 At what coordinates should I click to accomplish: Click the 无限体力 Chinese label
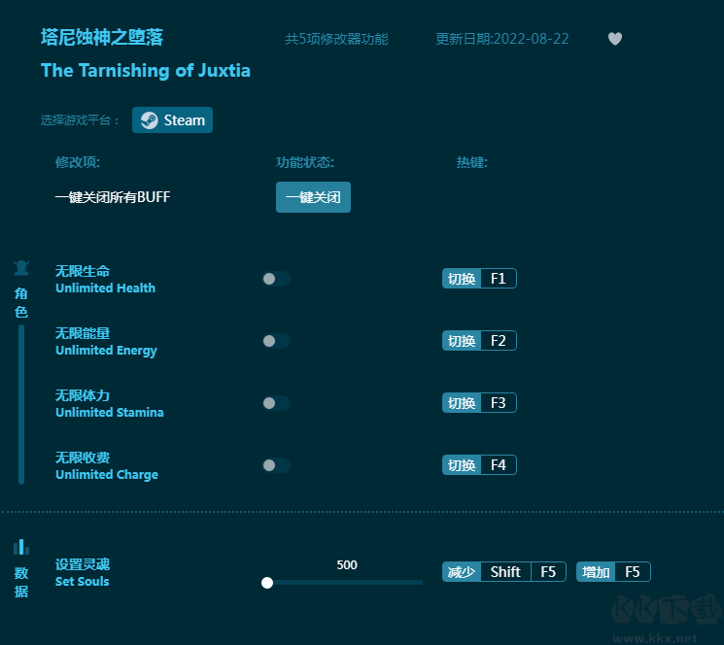pyautogui.click(x=83, y=395)
